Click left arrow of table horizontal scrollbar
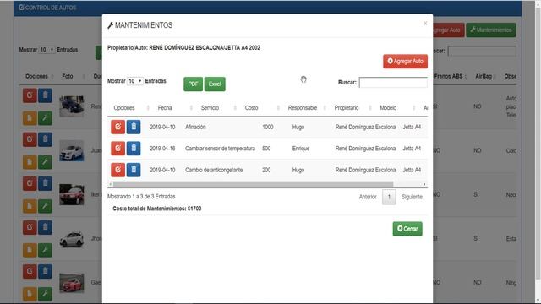The height and width of the screenshot is (304, 541). point(110,184)
